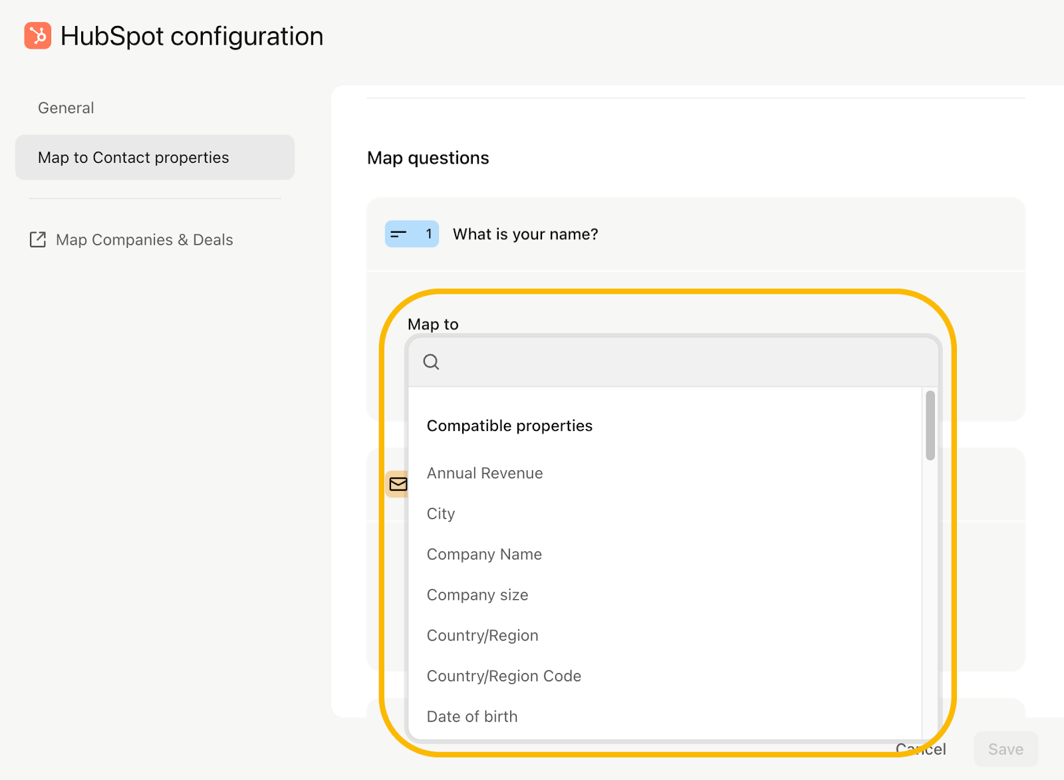Click the external link icon beside Map Companies
This screenshot has height=780, width=1064.
pos(38,239)
